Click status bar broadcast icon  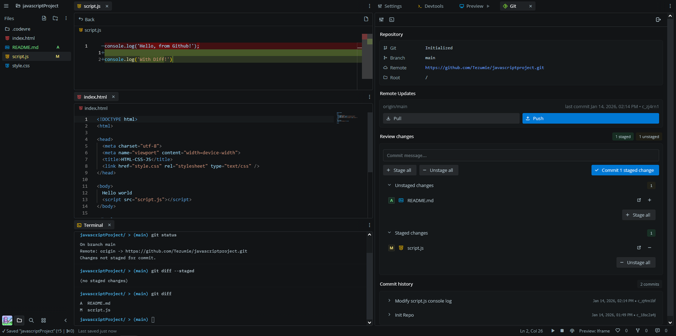coord(572,331)
